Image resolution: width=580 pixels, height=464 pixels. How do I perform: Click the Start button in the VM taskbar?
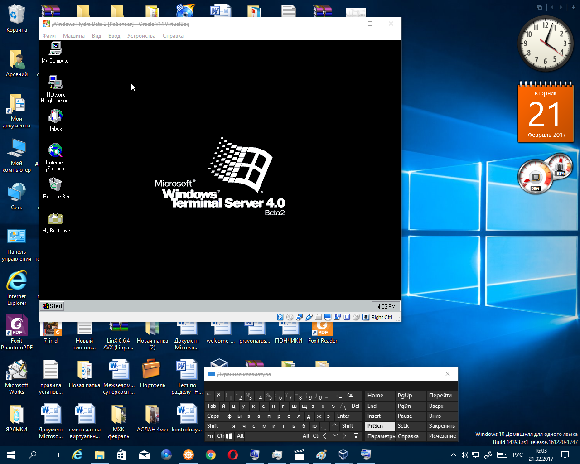pos(52,306)
